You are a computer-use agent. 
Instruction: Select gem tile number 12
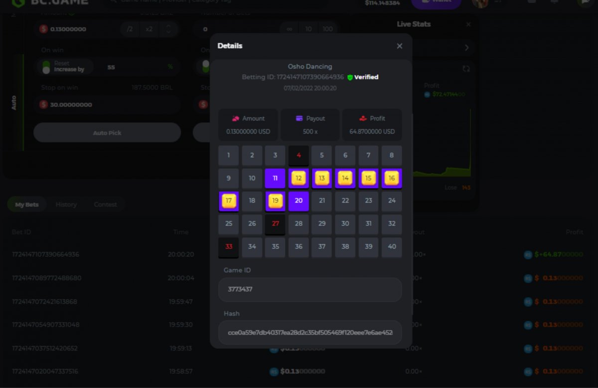tap(299, 178)
